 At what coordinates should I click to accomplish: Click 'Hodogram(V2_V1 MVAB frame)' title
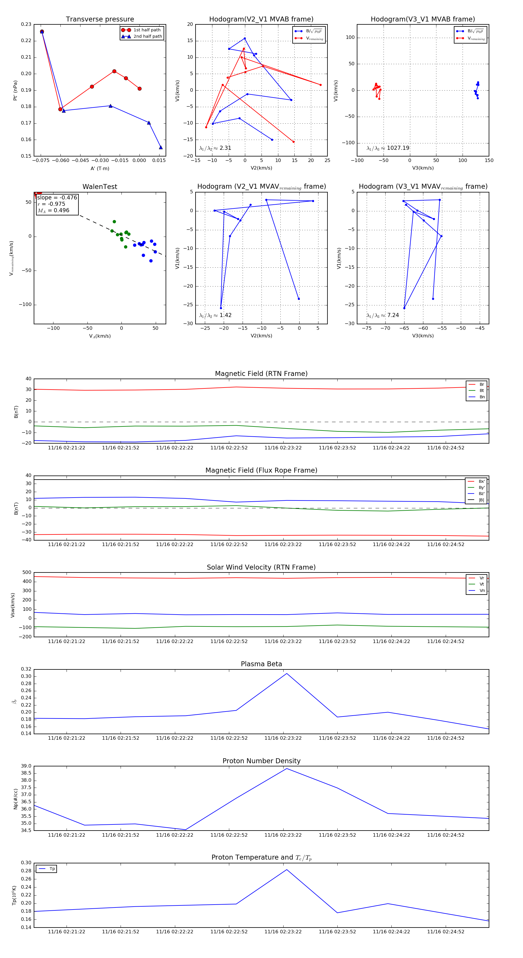tap(261, 19)
